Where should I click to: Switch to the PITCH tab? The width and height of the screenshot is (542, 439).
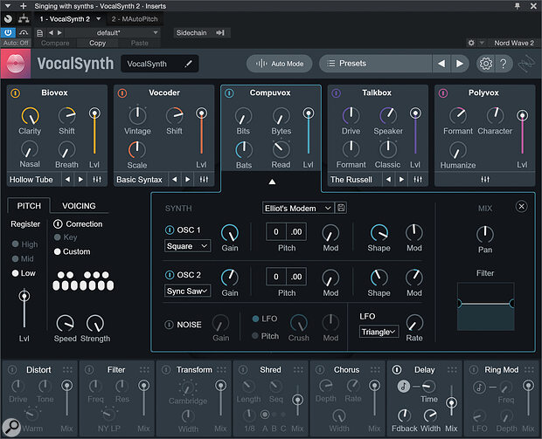click(29, 206)
